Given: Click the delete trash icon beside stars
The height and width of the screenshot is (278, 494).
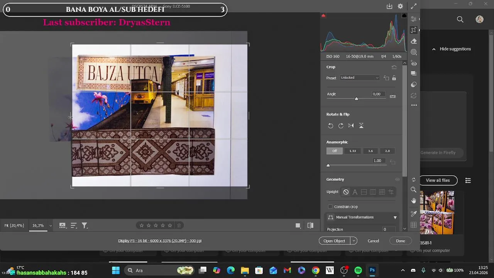Looking at the screenshot, I should [x=179, y=225].
